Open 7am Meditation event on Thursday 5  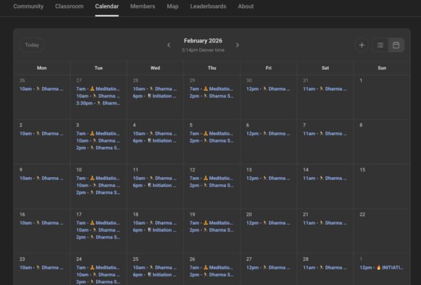(x=212, y=133)
